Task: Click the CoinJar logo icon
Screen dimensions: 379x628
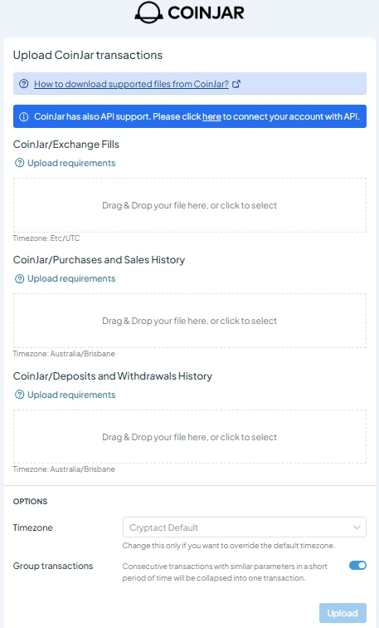Action: pyautogui.click(x=148, y=12)
